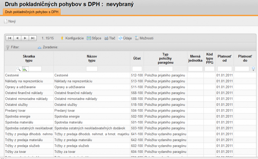Viewport: 258px width, 159px height.
Task: Sort by the Účet column header
Action: tap(137, 58)
